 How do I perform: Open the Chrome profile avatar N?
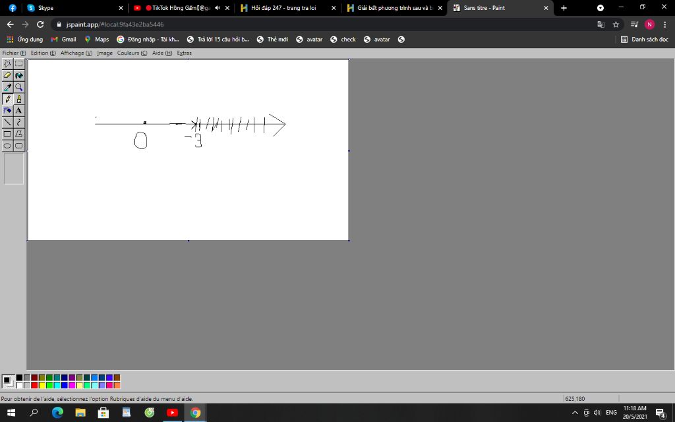coord(649,24)
